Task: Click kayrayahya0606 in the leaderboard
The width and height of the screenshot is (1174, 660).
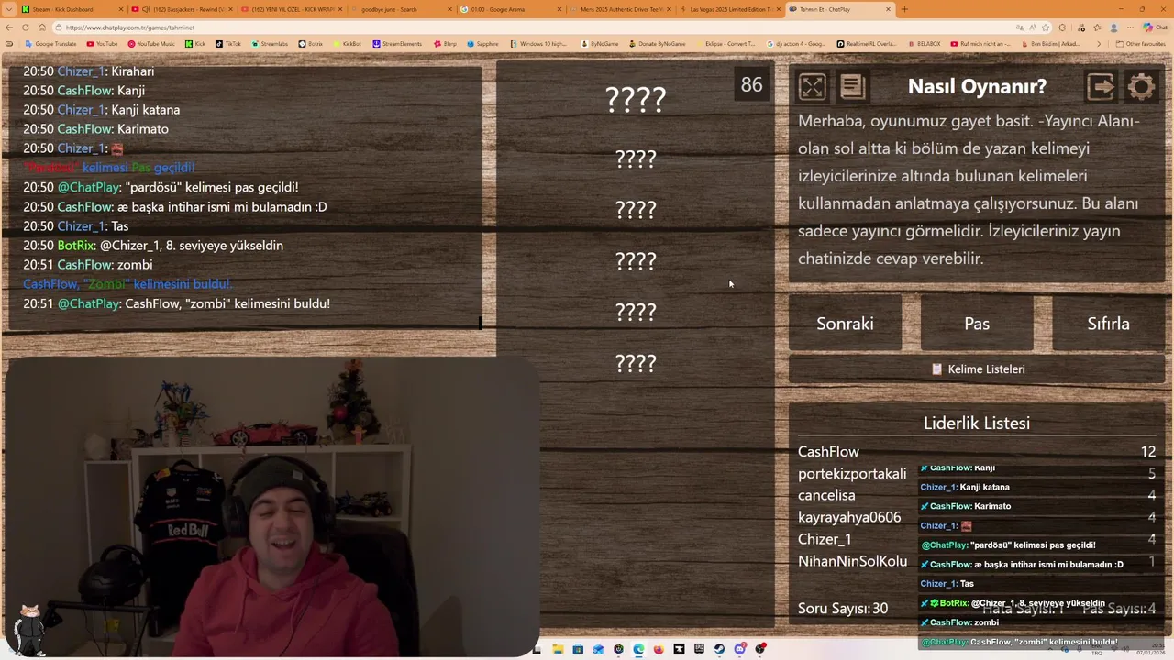Action: tap(849, 517)
